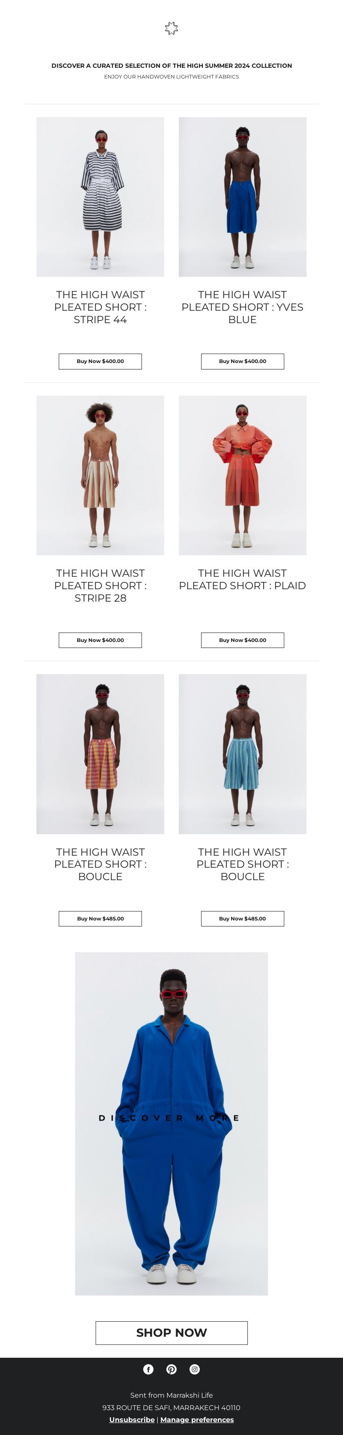
Task: Click the Discover More blue jumpsuit image
Action: [x=171, y=1123]
